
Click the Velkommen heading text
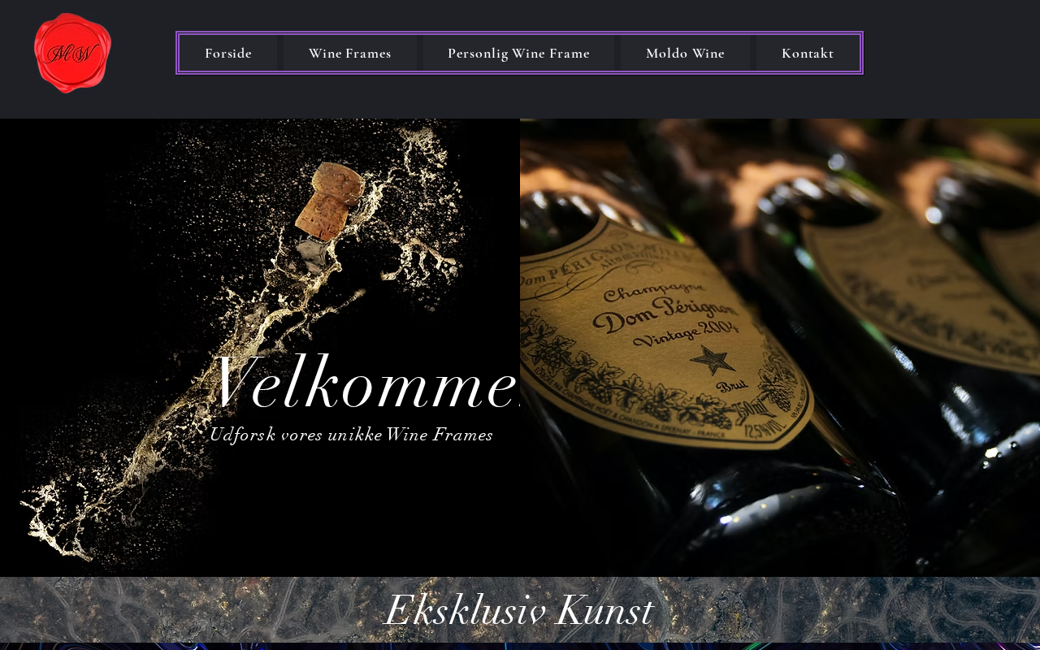pos(366,383)
